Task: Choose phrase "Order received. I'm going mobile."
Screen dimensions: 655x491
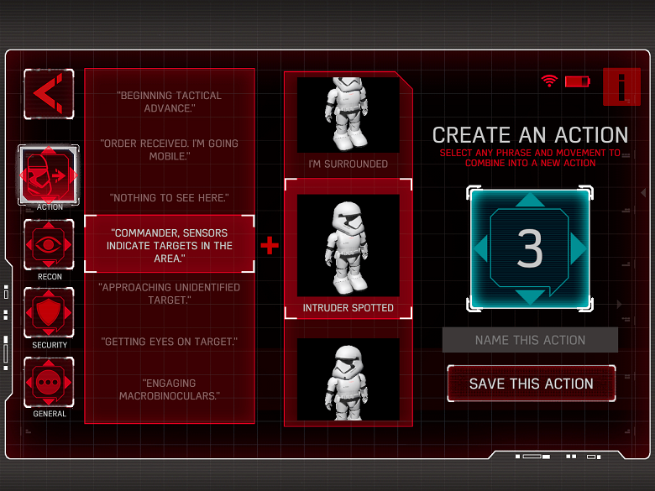Action: pyautogui.click(x=170, y=150)
